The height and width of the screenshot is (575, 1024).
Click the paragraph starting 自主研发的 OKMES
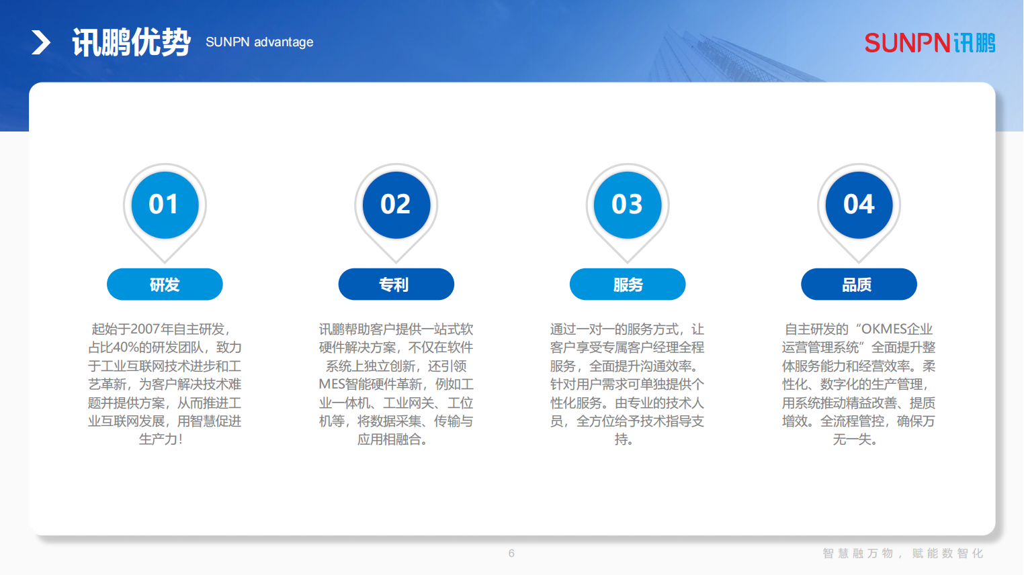[x=859, y=384]
